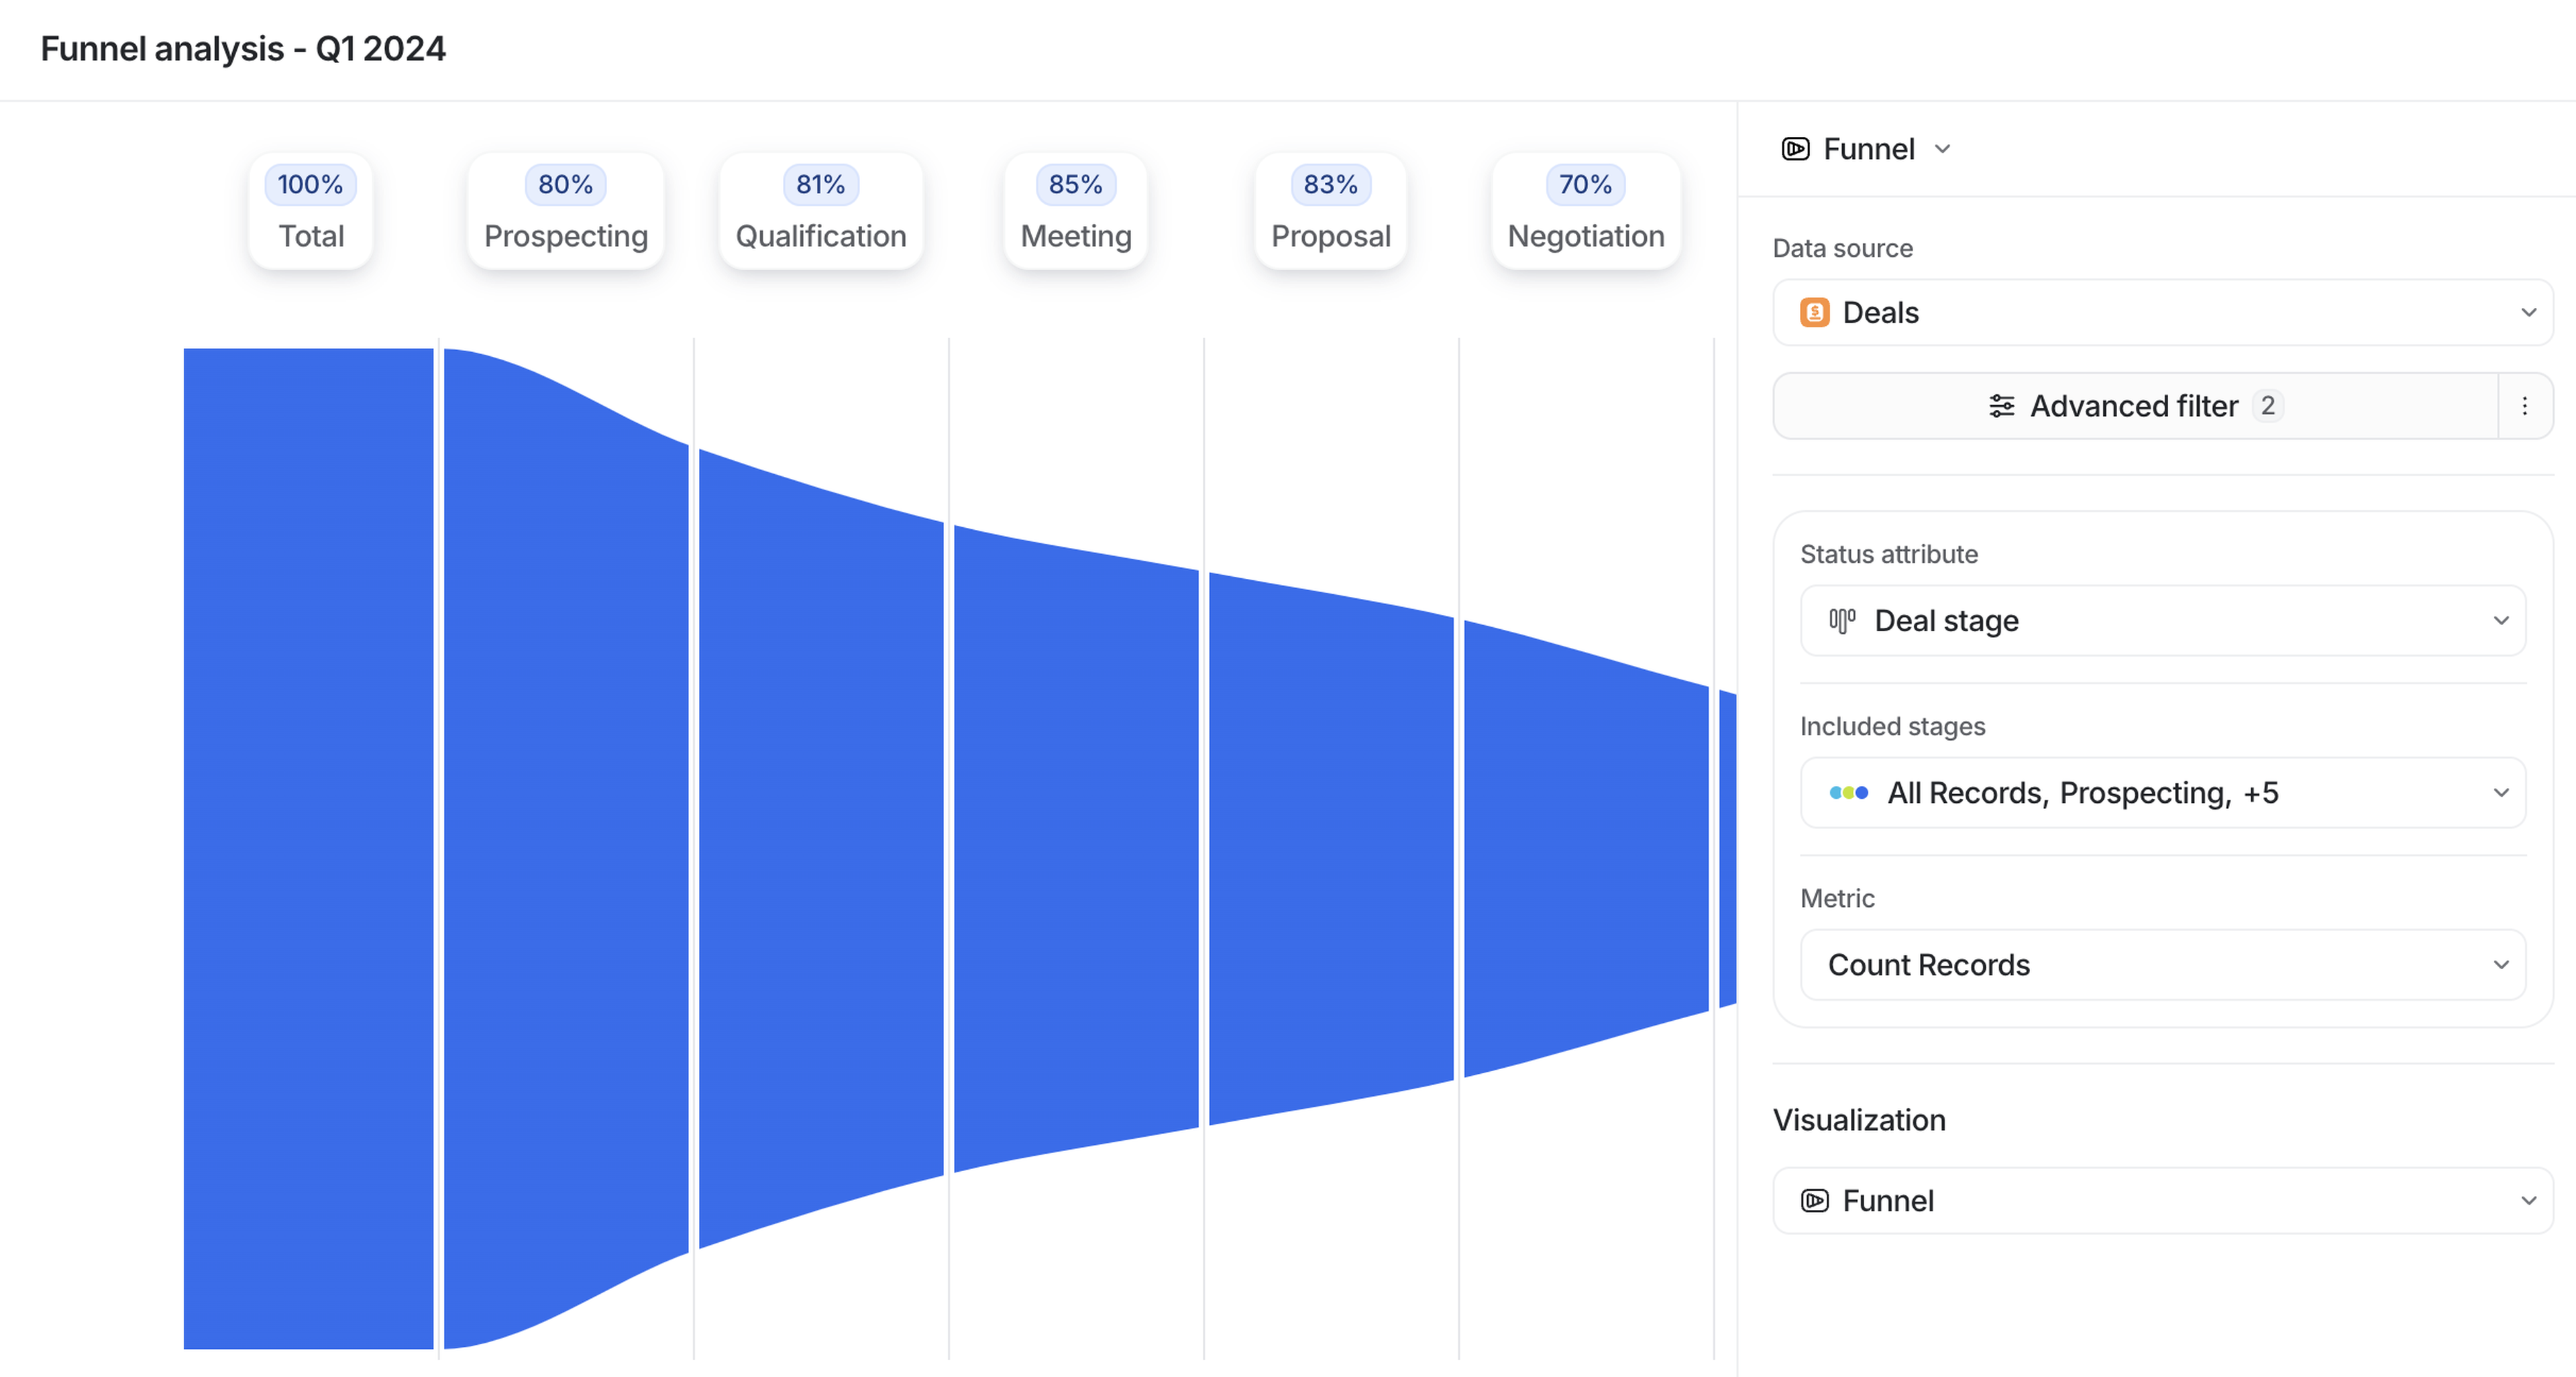The height and width of the screenshot is (1377, 2576).
Task: Click the Total 100% stage card
Action: coord(310,211)
